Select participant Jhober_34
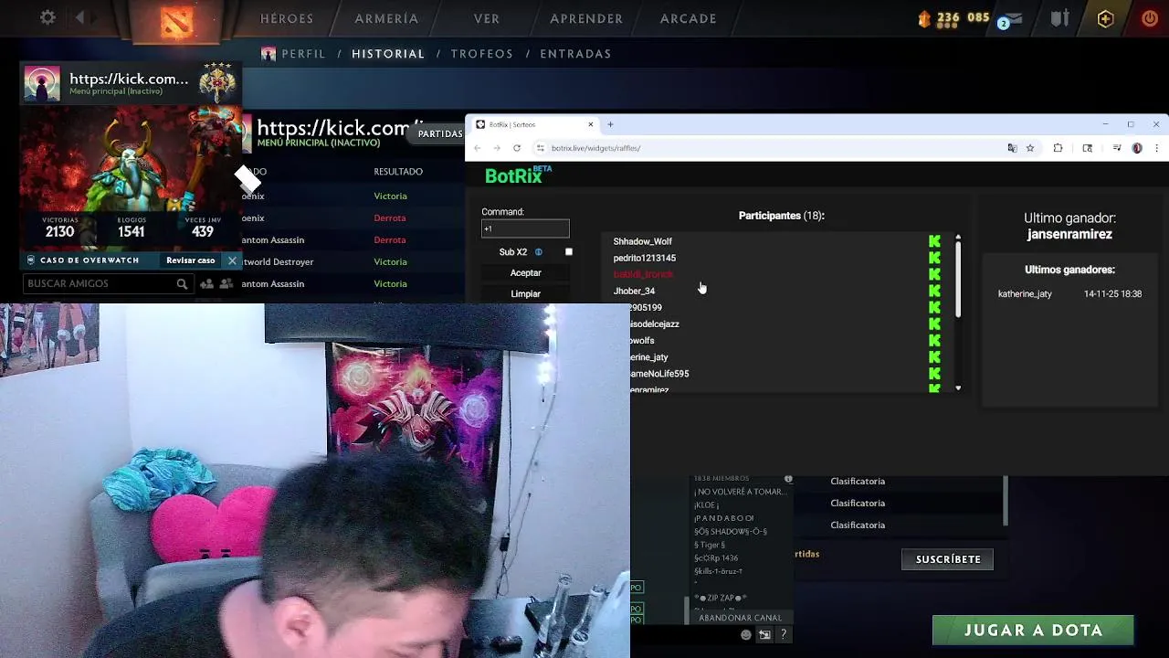This screenshot has height=658, width=1169. pyautogui.click(x=634, y=291)
